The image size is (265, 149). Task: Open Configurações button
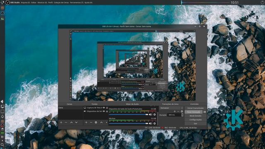(x=195, y=120)
